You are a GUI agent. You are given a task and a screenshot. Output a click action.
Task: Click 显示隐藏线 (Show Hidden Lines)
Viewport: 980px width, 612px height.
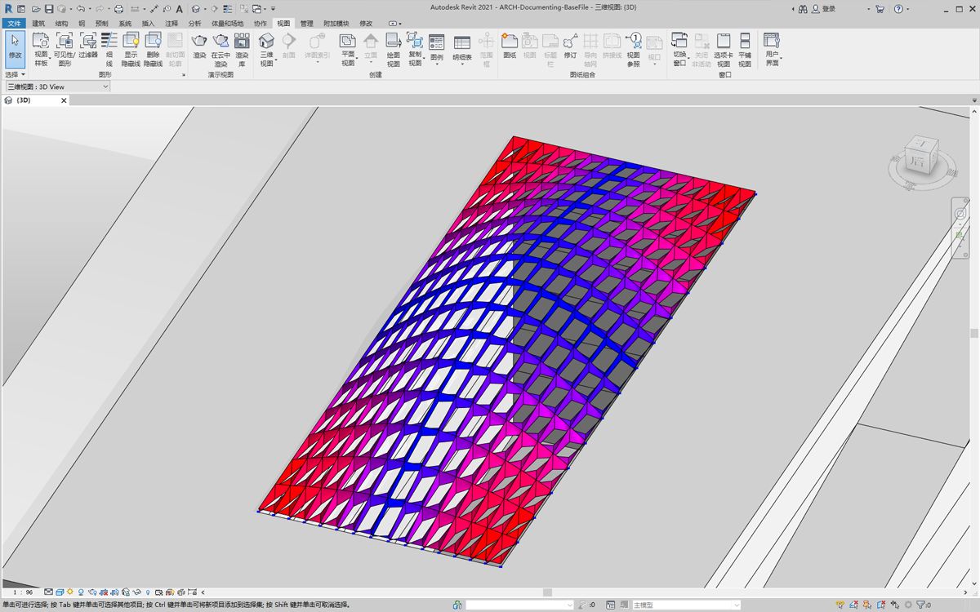(x=131, y=48)
